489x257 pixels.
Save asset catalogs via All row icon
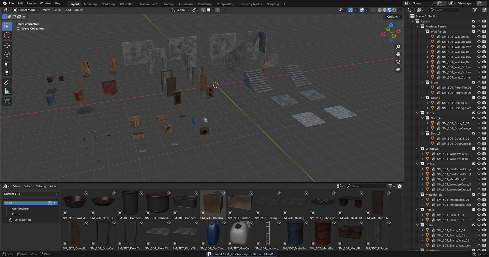[x=50, y=203]
